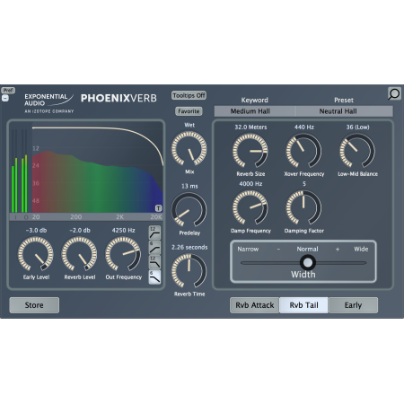Click the minus mark on Width scale
This screenshot has height=404, width=404.
[x=278, y=249]
